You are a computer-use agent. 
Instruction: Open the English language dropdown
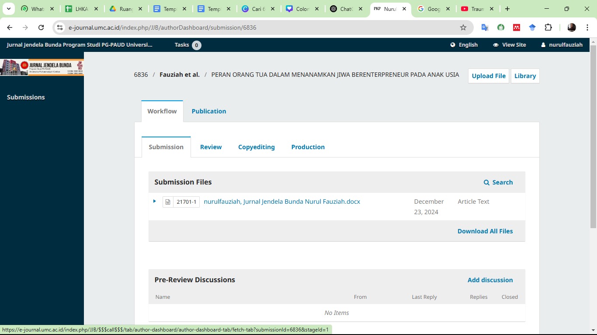pos(464,45)
